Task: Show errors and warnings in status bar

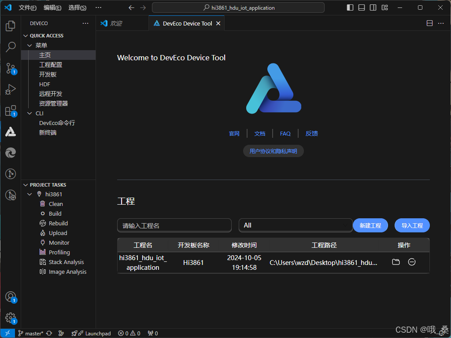Action: [x=129, y=333]
